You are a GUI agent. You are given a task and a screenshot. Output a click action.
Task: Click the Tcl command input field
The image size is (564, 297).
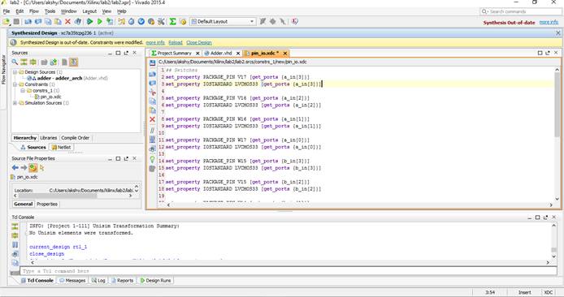point(288,271)
